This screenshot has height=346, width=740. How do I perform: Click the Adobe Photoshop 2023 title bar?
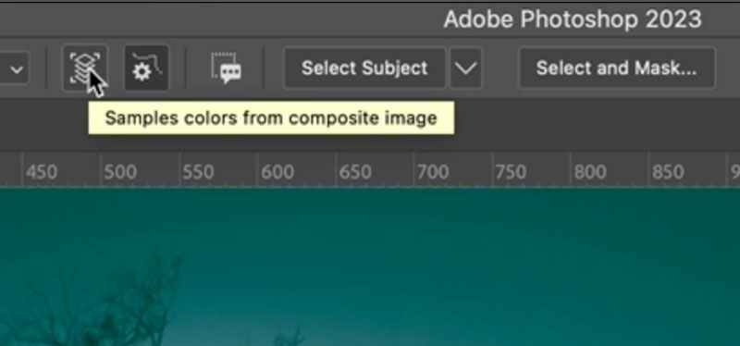tap(573, 19)
